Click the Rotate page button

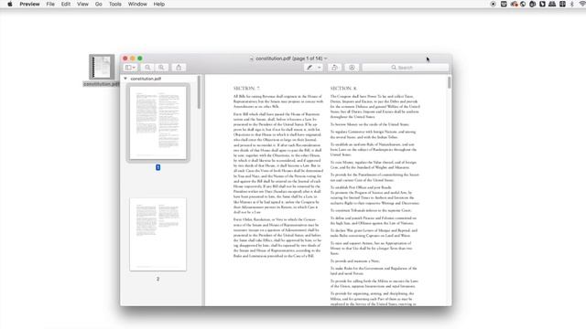pyautogui.click(x=334, y=68)
